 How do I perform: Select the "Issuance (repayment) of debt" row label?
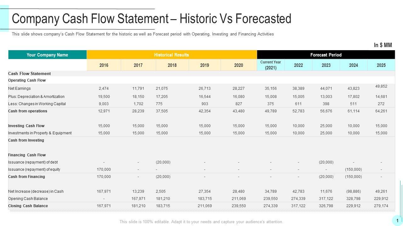click(x=33, y=162)
